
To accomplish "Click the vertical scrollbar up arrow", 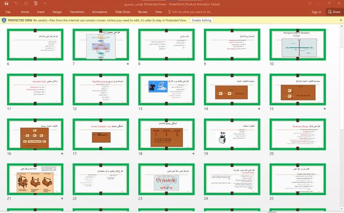I will click(342, 26).
